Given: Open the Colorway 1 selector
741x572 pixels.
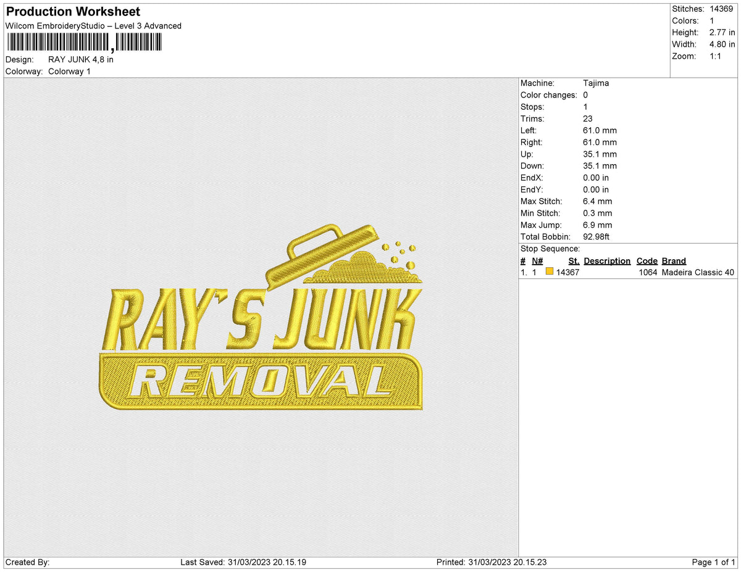Looking at the screenshot, I should pyautogui.click(x=70, y=71).
